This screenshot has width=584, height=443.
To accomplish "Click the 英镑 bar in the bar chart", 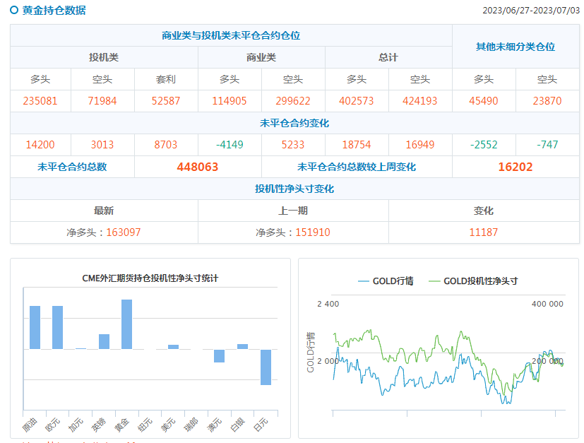I will coord(104,341).
